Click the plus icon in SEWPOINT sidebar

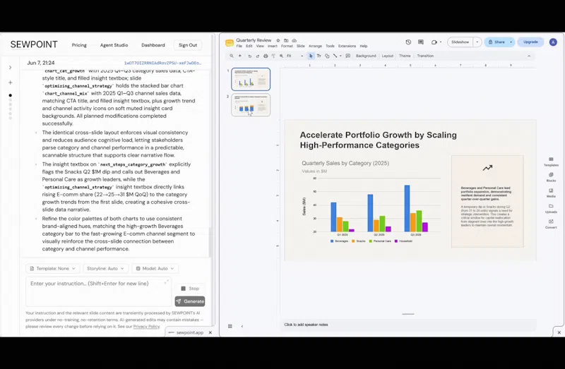[11, 83]
